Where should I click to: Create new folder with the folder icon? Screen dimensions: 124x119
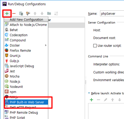pos(49,13)
